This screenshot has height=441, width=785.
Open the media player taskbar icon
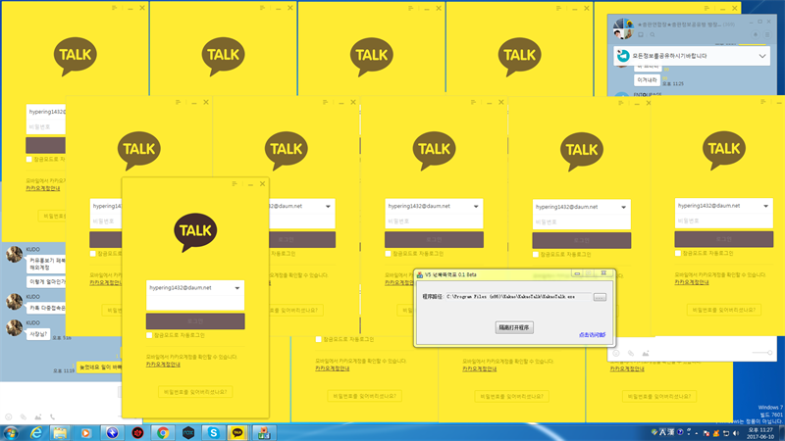86,433
